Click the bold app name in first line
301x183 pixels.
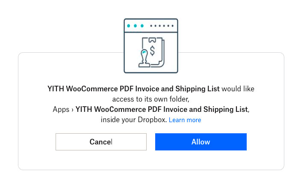tap(133, 89)
